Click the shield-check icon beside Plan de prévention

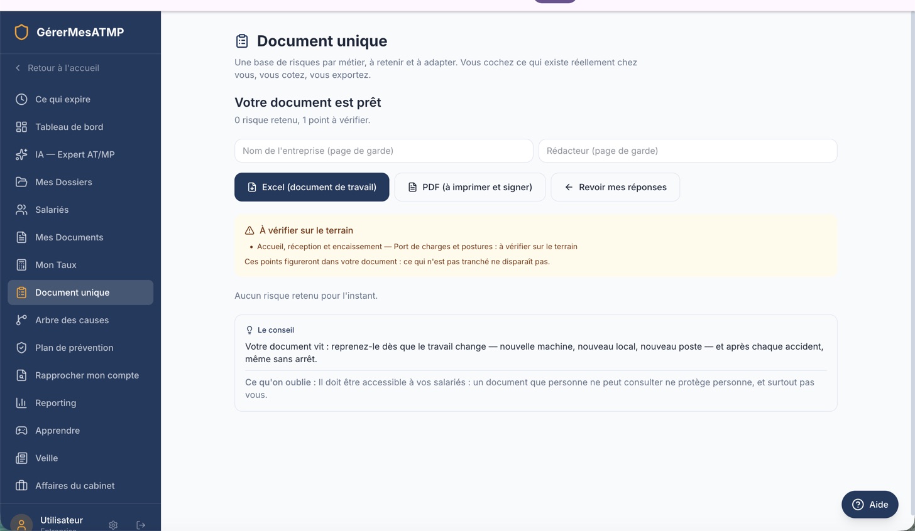21,348
